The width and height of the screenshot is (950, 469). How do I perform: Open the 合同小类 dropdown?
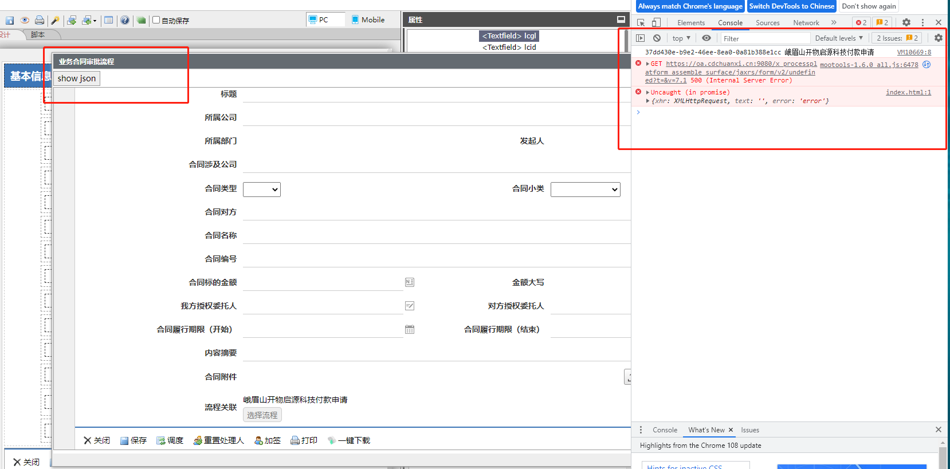(586, 189)
